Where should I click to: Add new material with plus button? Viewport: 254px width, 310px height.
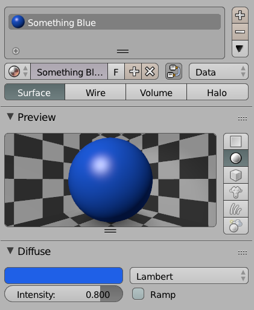[x=133, y=71]
